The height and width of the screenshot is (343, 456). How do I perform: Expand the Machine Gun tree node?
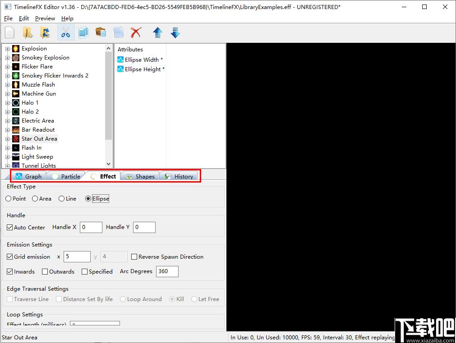pos(8,94)
